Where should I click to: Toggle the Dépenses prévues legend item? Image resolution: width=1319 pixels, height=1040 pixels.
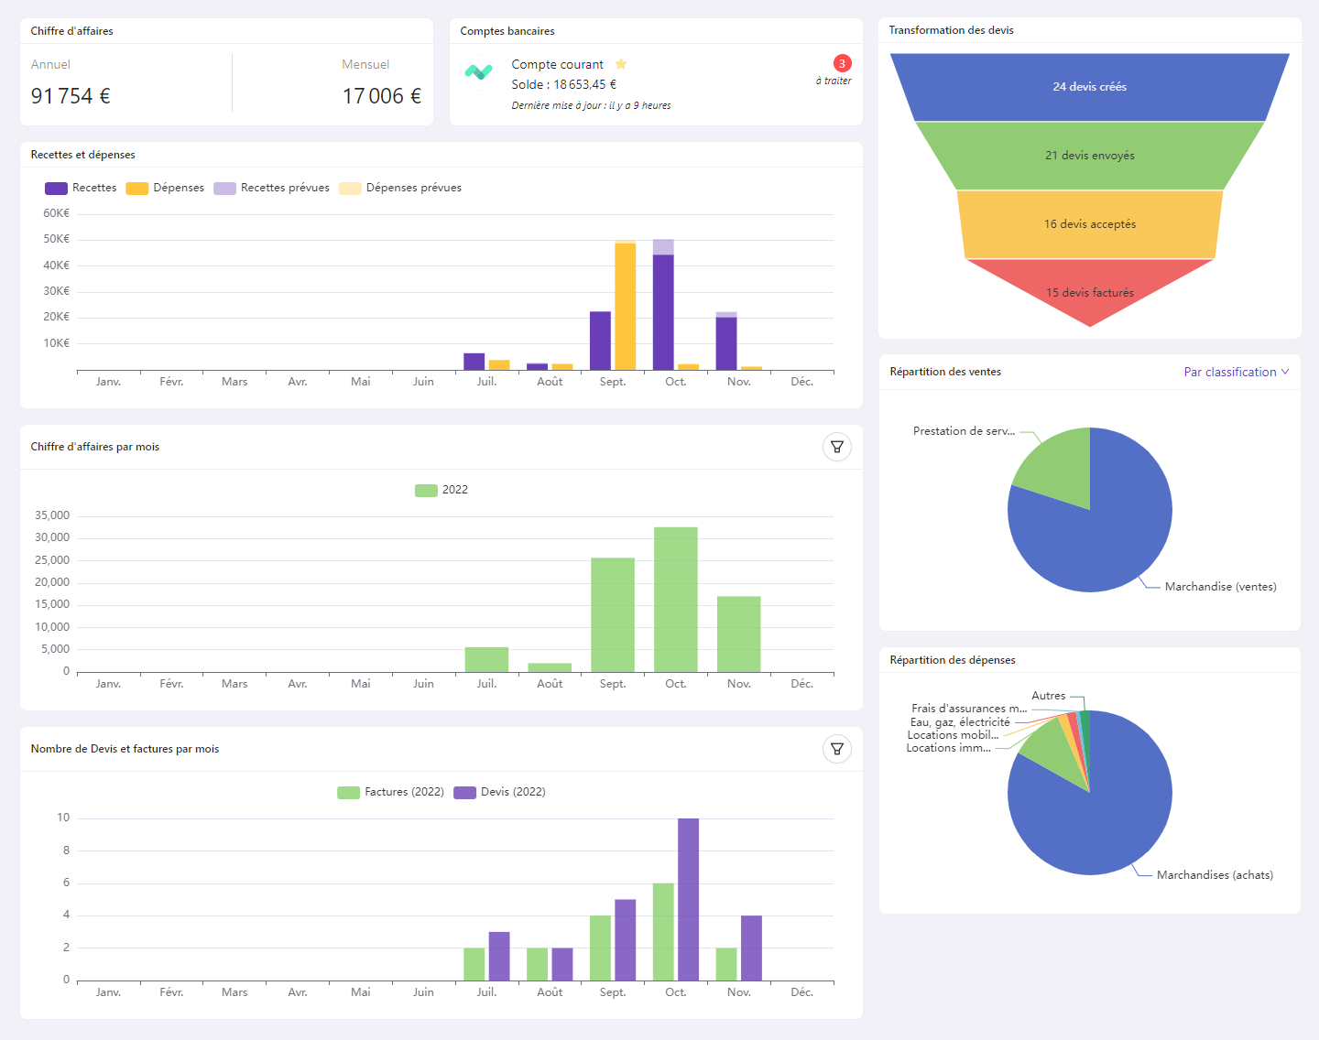point(400,188)
